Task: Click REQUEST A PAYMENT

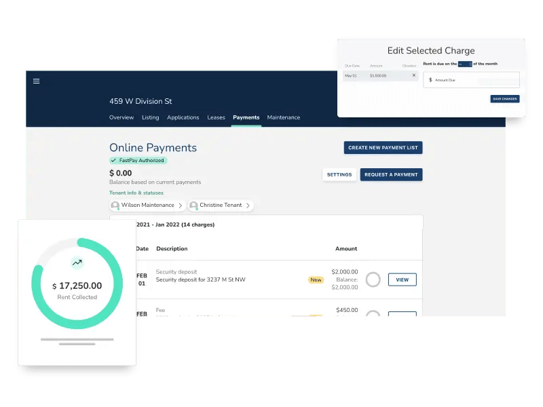Action: click(391, 174)
